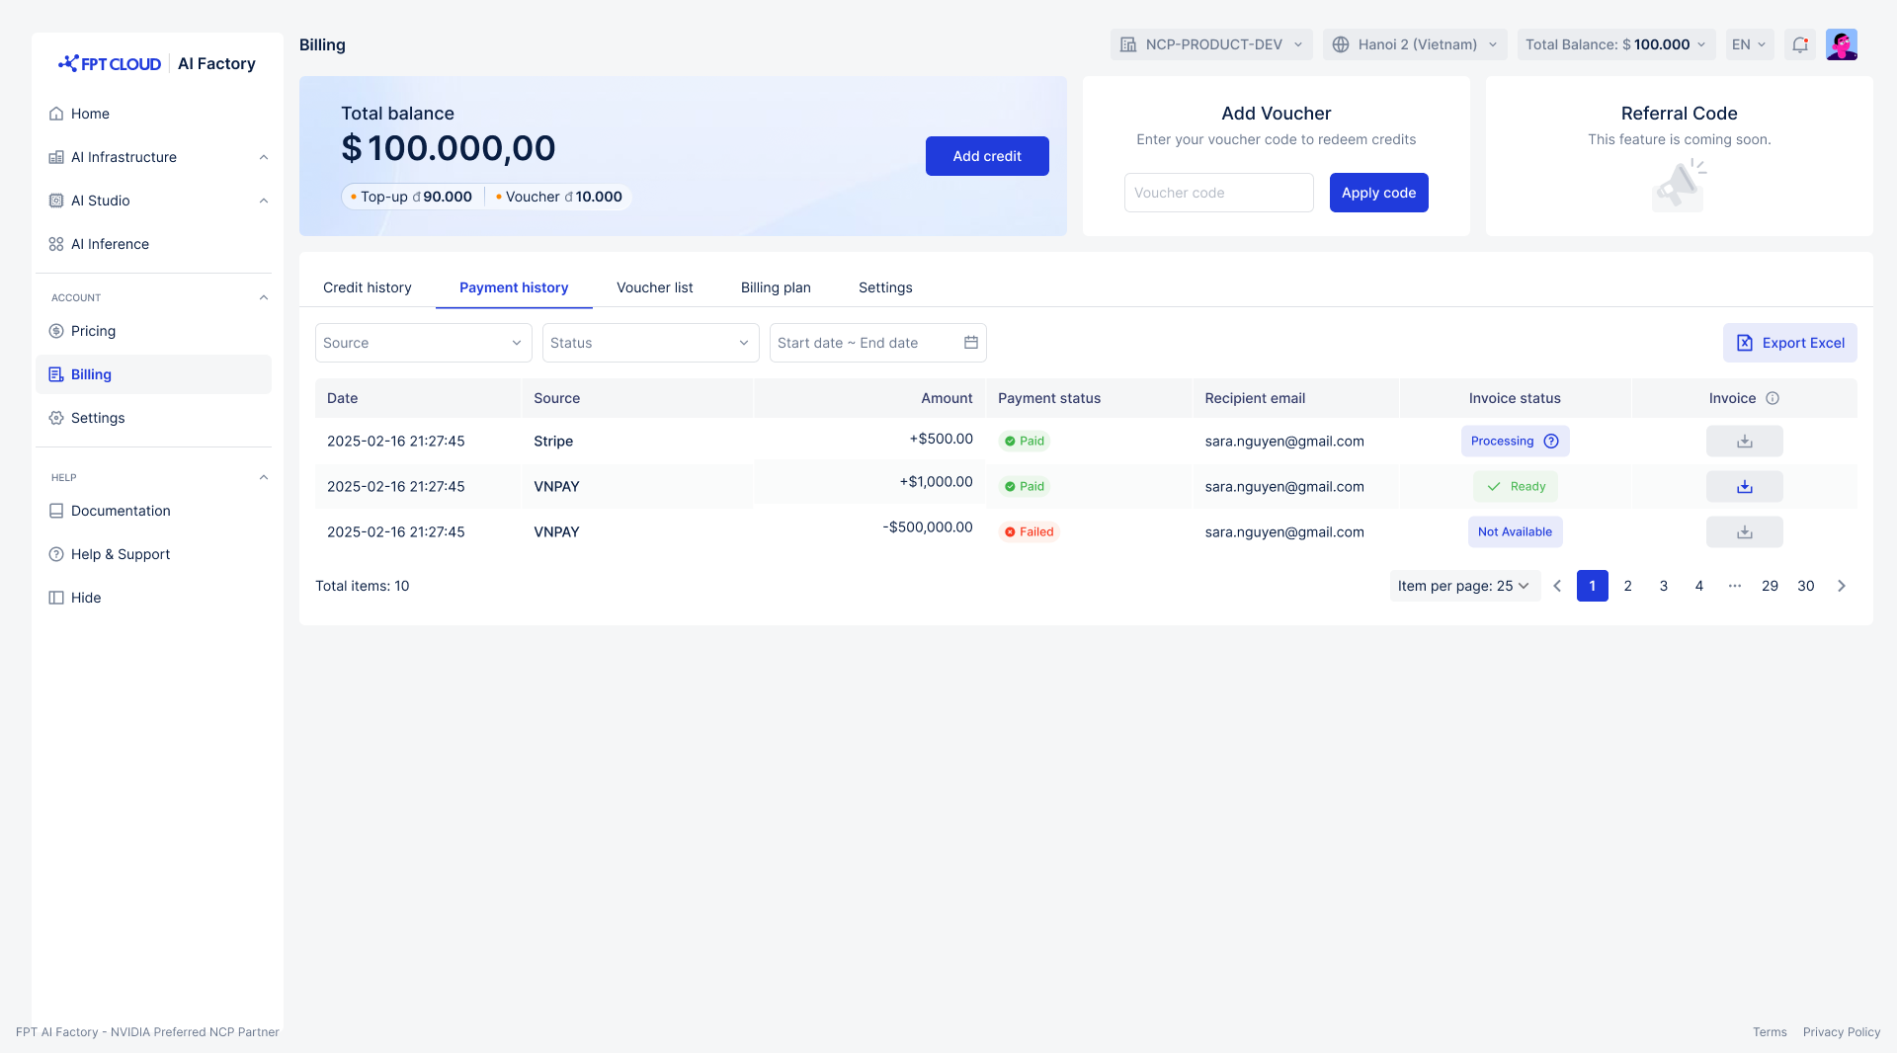Click the Export Excel button
Image resolution: width=1897 pixels, height=1053 pixels.
coord(1789,343)
